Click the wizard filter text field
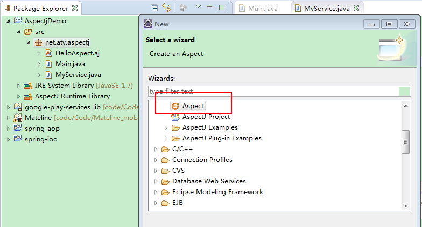The image size is (422, 227). (x=279, y=91)
